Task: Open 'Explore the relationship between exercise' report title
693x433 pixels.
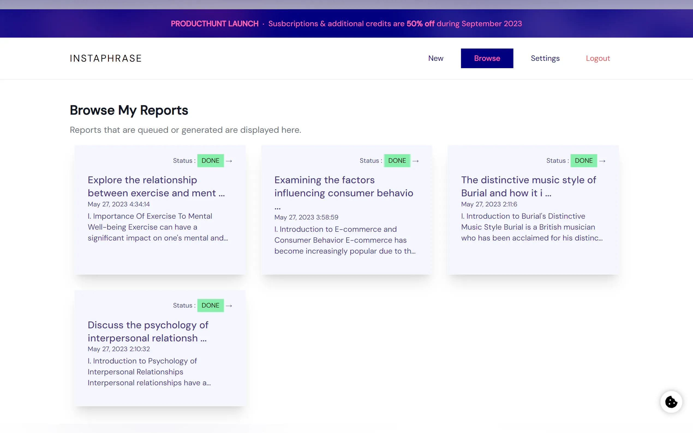Action: click(x=156, y=187)
